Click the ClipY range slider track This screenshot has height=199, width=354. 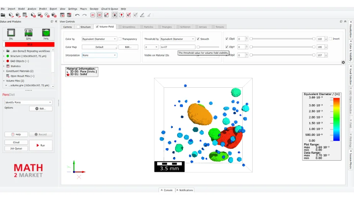(282, 47)
